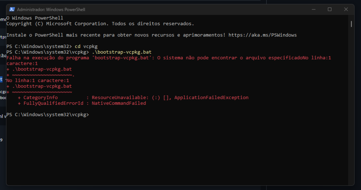Viewport: 361px width, 190px height.
Task: Click the empty scrollbar track below the thumb
Action: pyautogui.click(x=351, y=108)
